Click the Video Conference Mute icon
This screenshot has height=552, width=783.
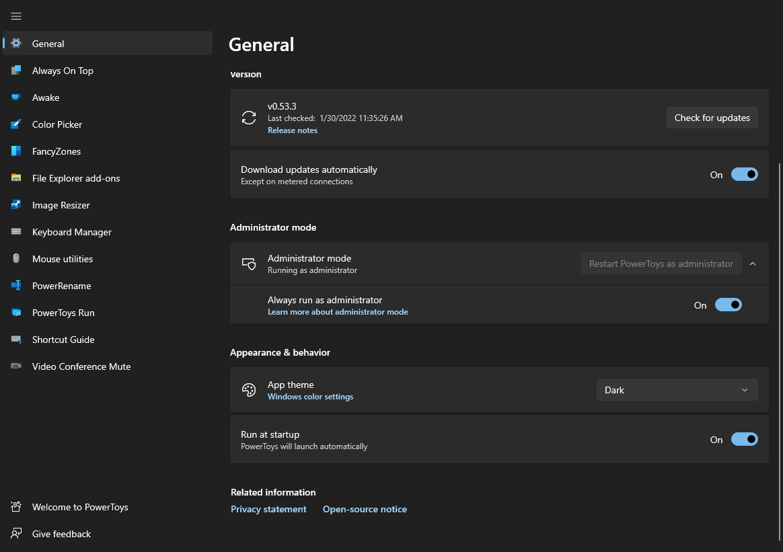click(x=16, y=366)
